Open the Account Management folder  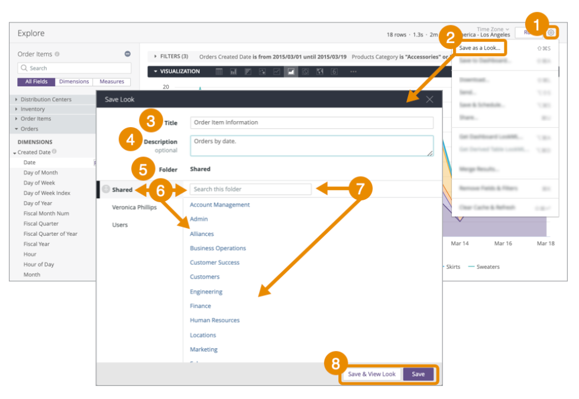(219, 205)
